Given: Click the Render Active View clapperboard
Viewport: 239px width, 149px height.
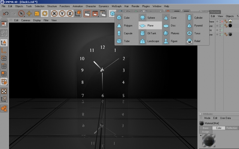Looking at the screenshot, I should coord(87,14).
